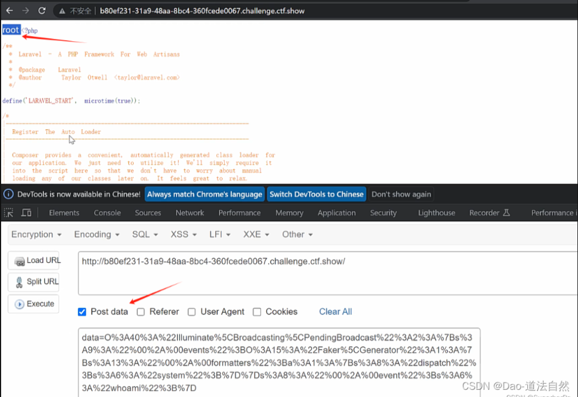
Task: Click the highlighted 'root' output text
Action: pos(11,30)
